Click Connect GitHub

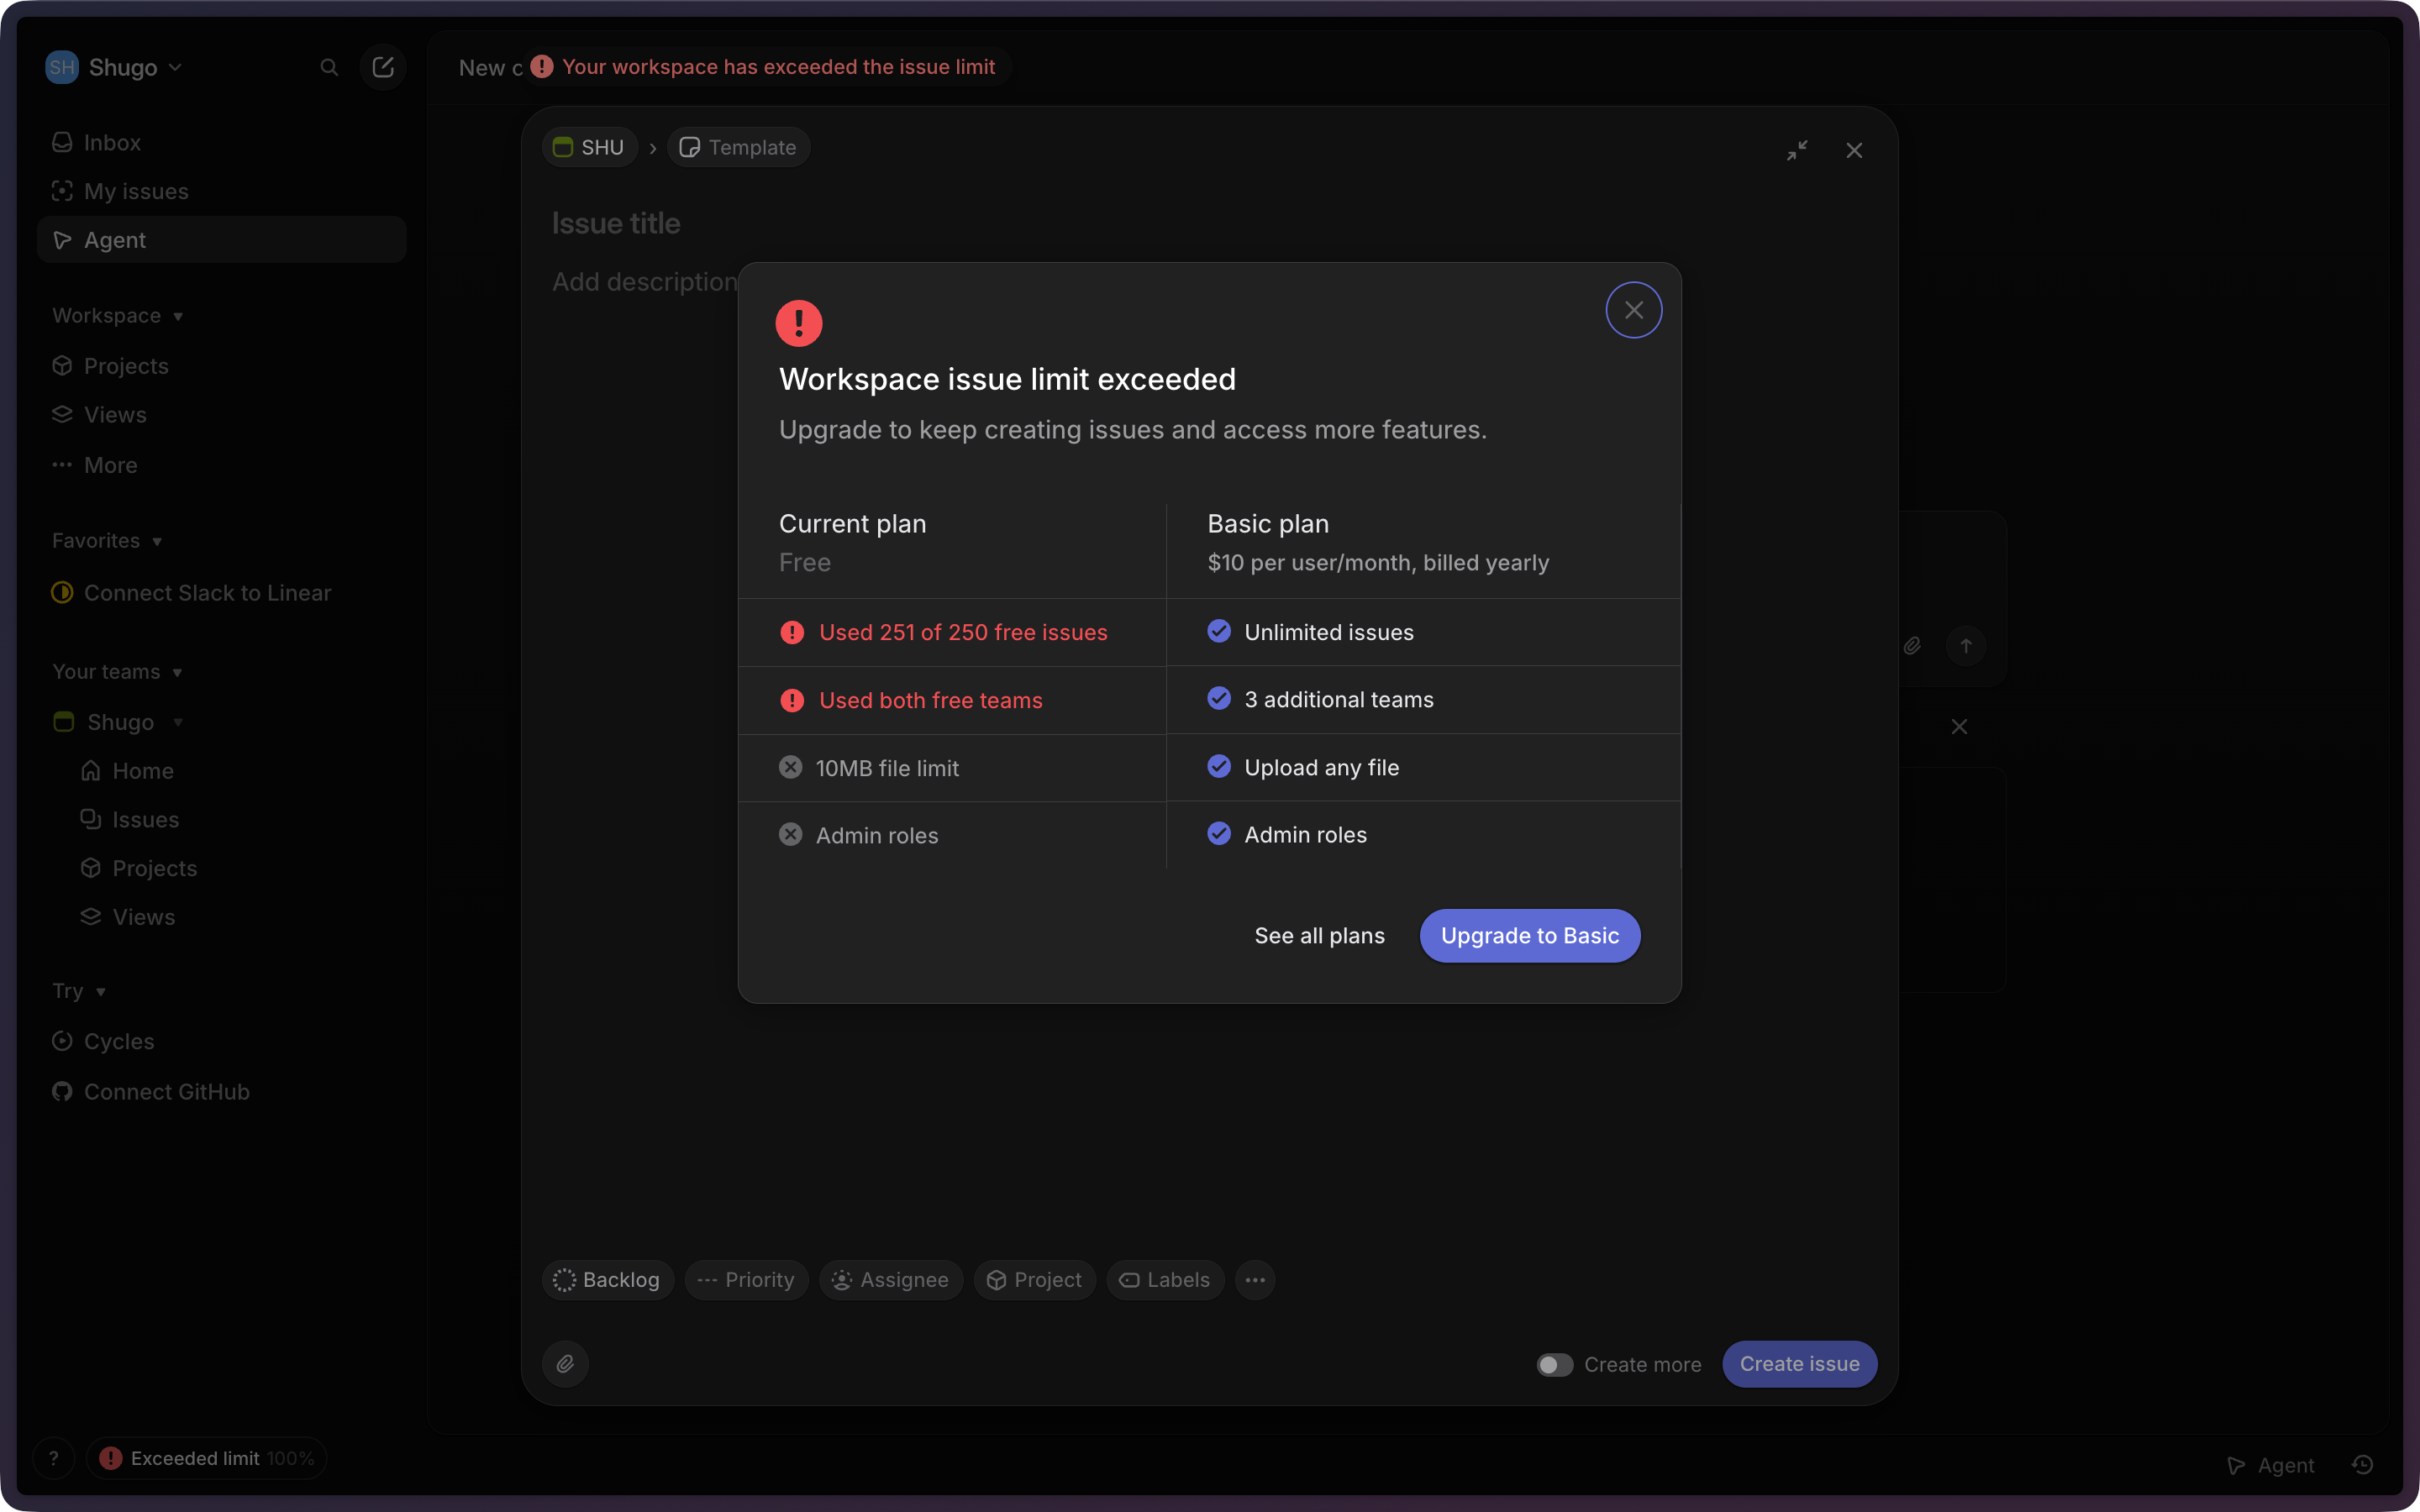[x=221, y=1092]
